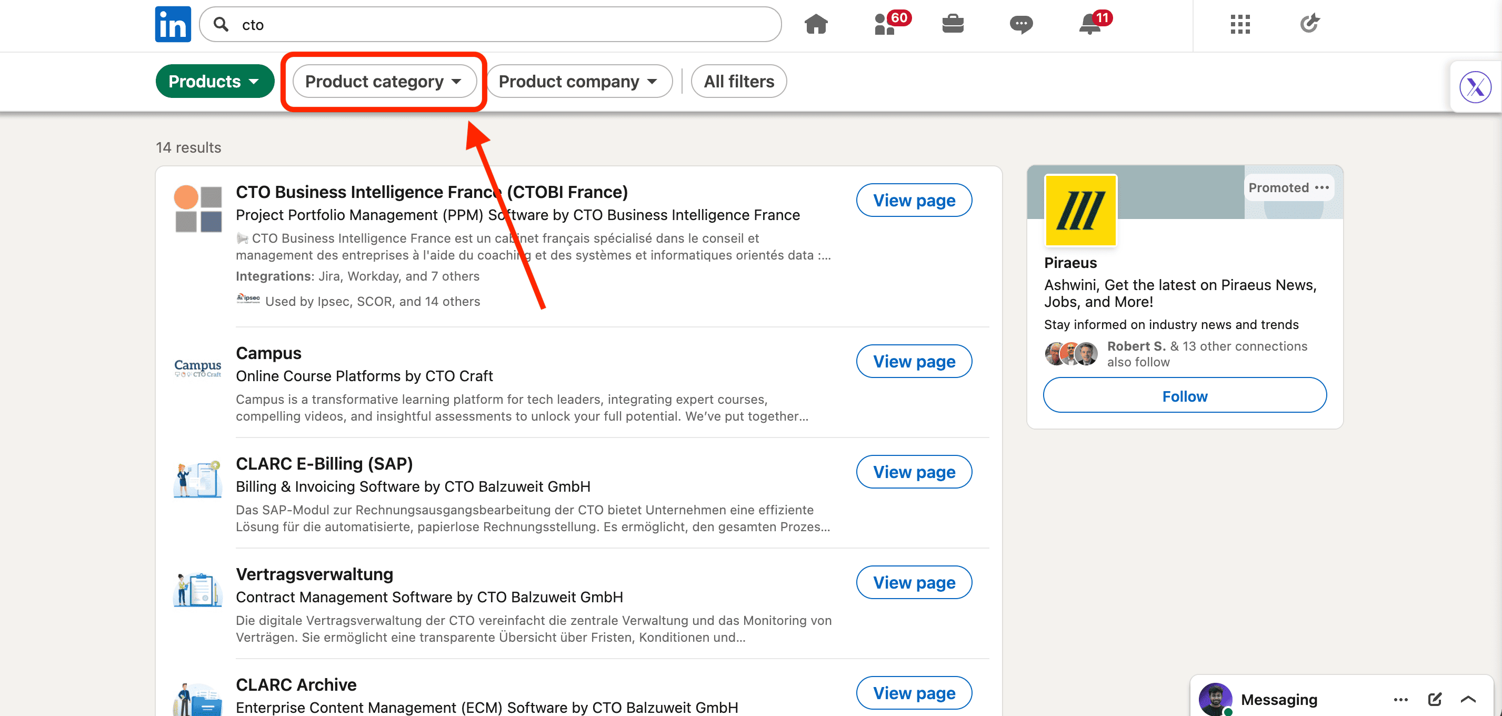Open Promoted ad options menu
1502x716 pixels.
click(1322, 188)
